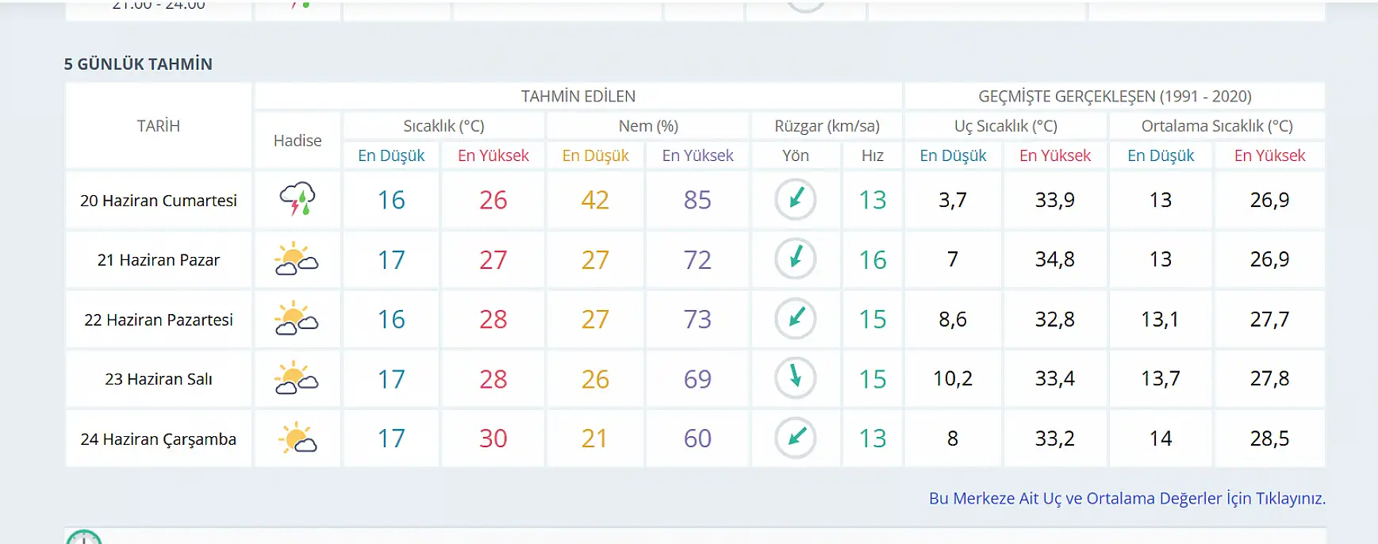Open the 'Bu Merkeze Ait Uç ve Ortalama Değerler' link
Screen dimensions: 1378x544
tap(1127, 498)
